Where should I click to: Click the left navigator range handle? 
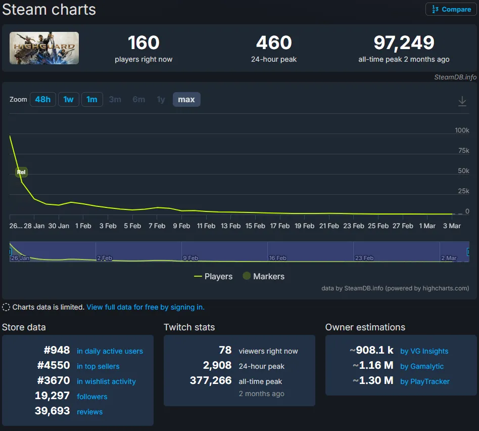[10, 251]
